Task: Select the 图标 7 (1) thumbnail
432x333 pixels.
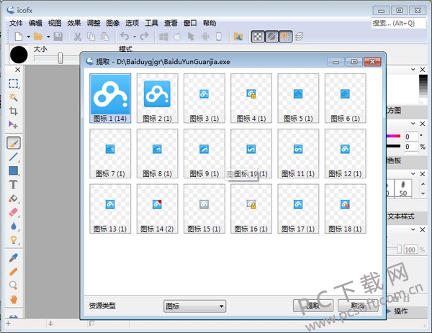Action: coord(110,153)
